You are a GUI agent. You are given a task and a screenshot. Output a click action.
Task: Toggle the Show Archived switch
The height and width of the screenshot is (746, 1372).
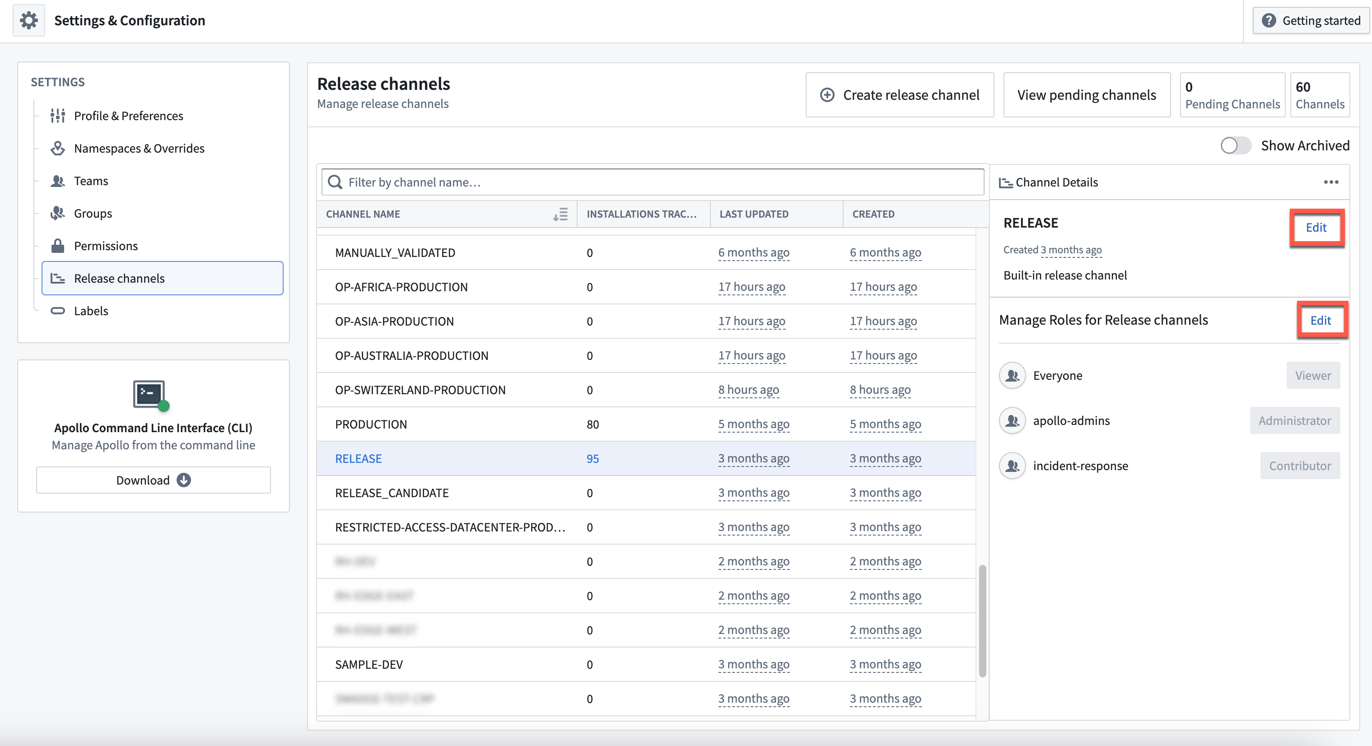[x=1236, y=145]
